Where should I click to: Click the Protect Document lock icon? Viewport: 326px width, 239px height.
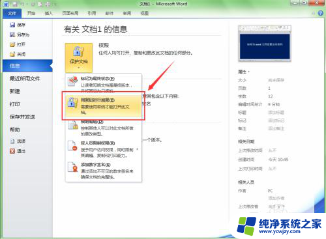point(78,51)
